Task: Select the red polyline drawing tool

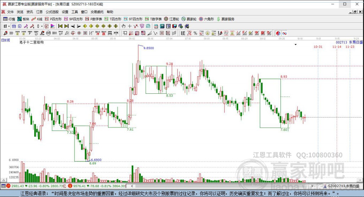Action: point(135,26)
